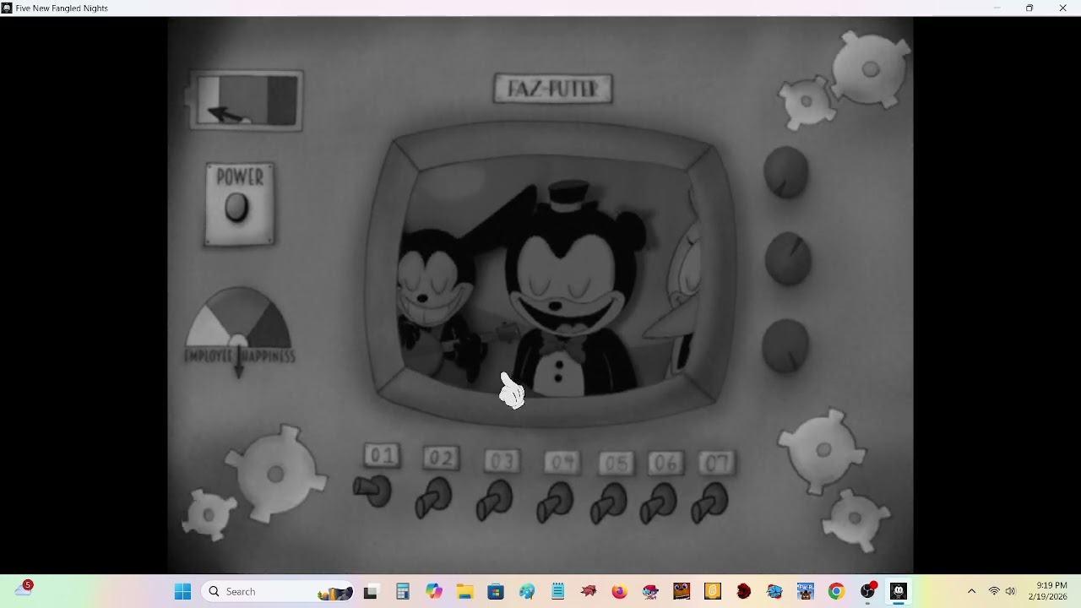Open the volume control
The image size is (1081, 608).
pos(1010,591)
